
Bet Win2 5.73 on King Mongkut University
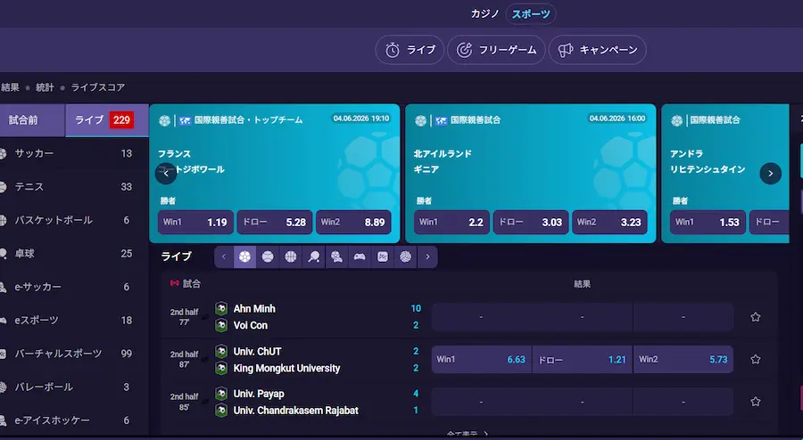click(683, 359)
